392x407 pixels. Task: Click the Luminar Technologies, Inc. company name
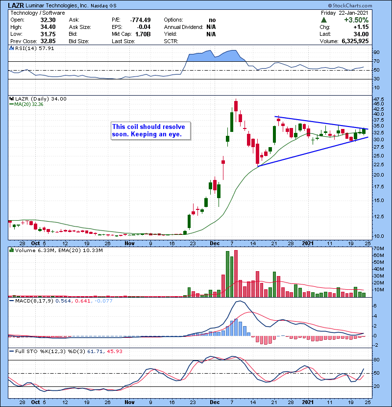click(57, 5)
